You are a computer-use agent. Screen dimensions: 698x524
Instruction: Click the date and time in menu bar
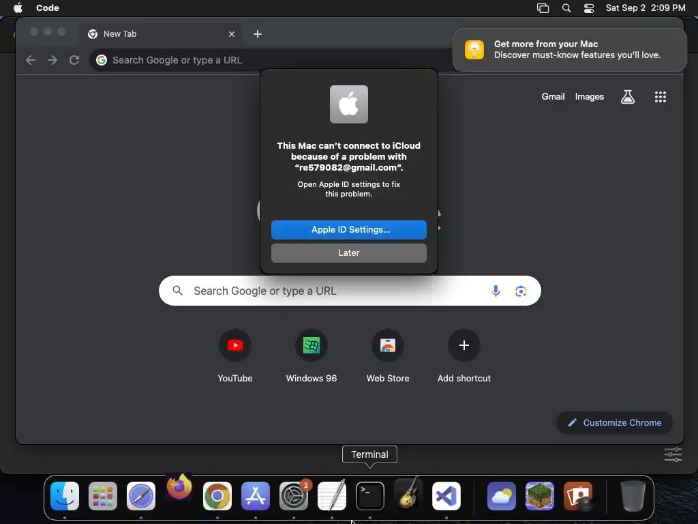pos(646,8)
